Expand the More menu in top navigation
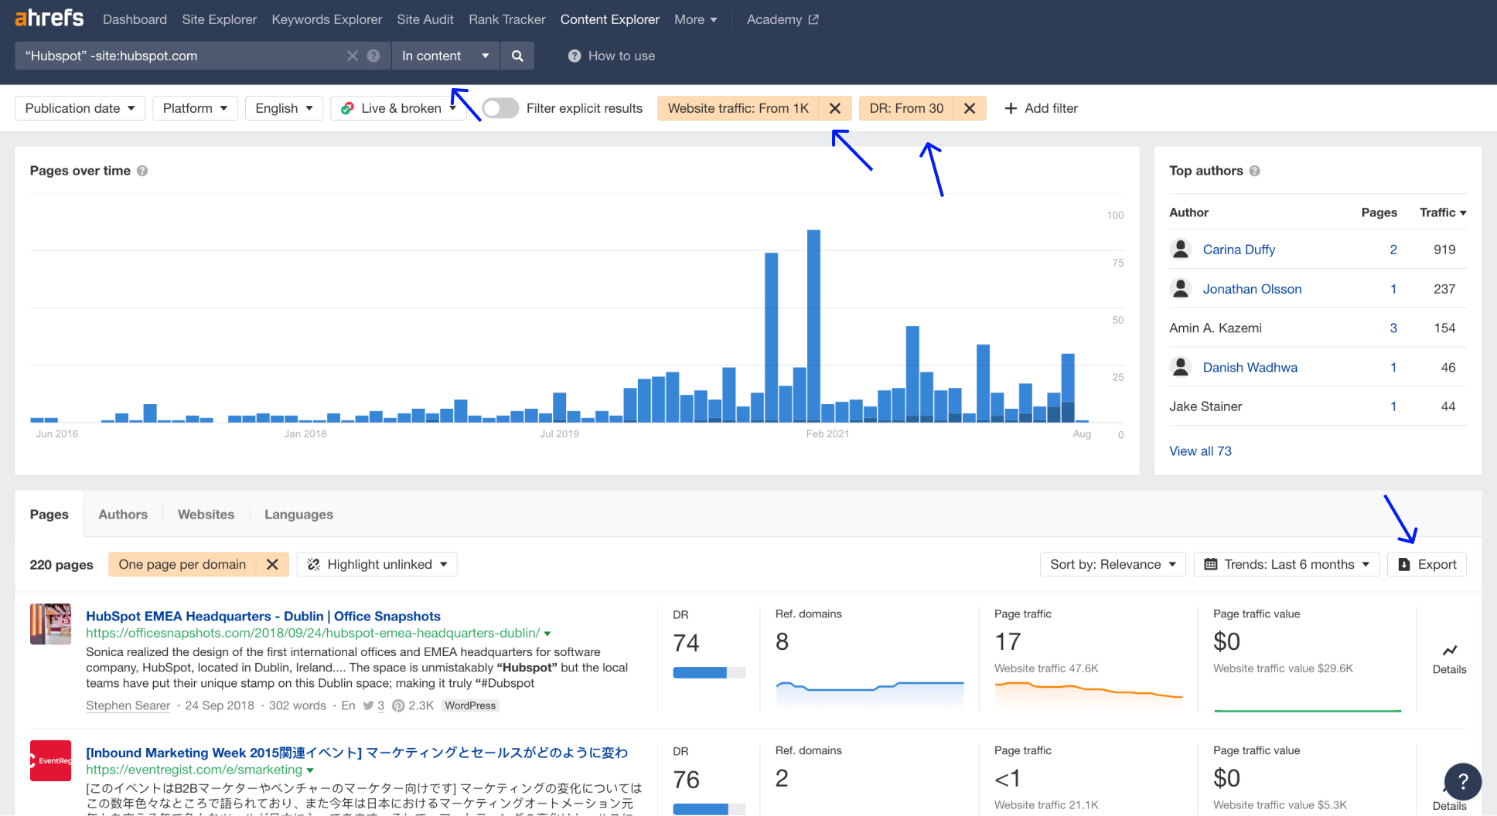This screenshot has width=1497, height=816. (x=696, y=19)
